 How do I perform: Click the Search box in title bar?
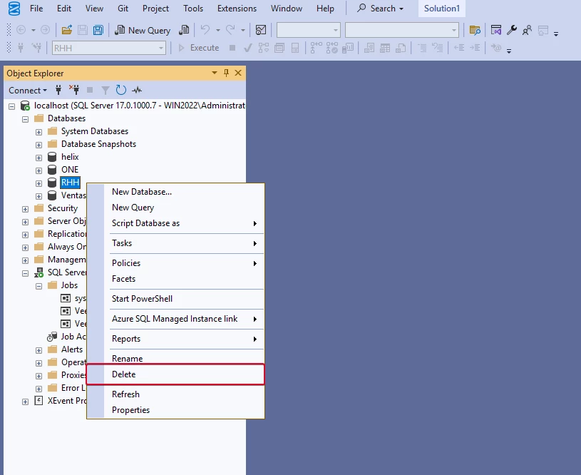[381, 8]
